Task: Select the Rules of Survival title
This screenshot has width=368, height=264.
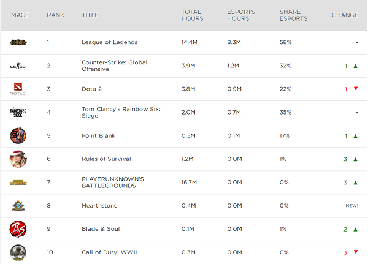Action: pyautogui.click(x=106, y=159)
